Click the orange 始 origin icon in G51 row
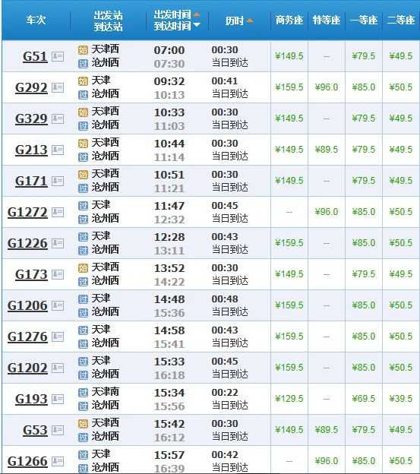The image size is (420, 474). tap(83, 50)
